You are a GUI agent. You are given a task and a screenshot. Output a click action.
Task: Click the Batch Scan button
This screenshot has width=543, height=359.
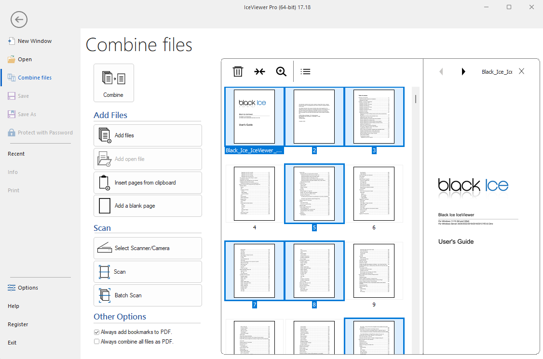click(148, 295)
